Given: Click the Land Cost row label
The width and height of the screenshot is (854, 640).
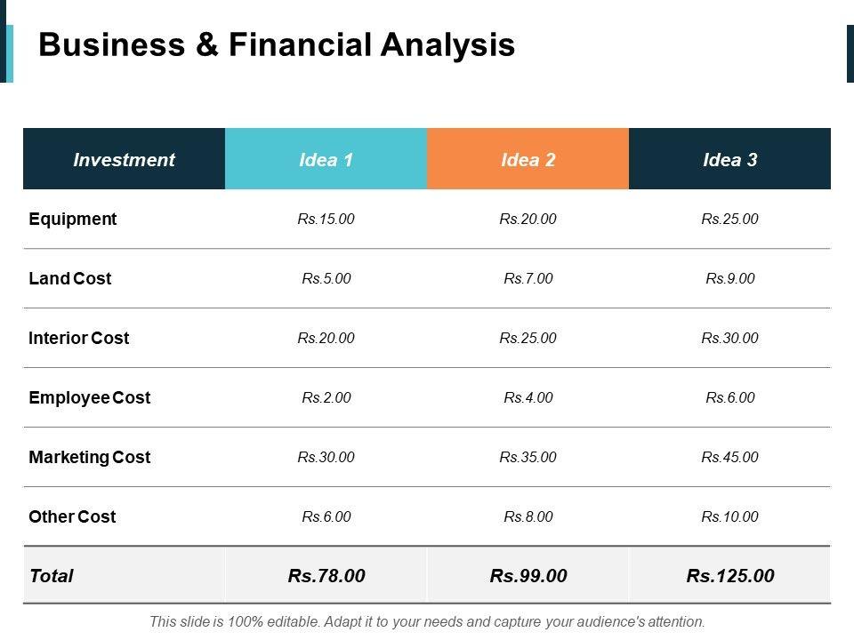Looking at the screenshot, I should [x=70, y=278].
